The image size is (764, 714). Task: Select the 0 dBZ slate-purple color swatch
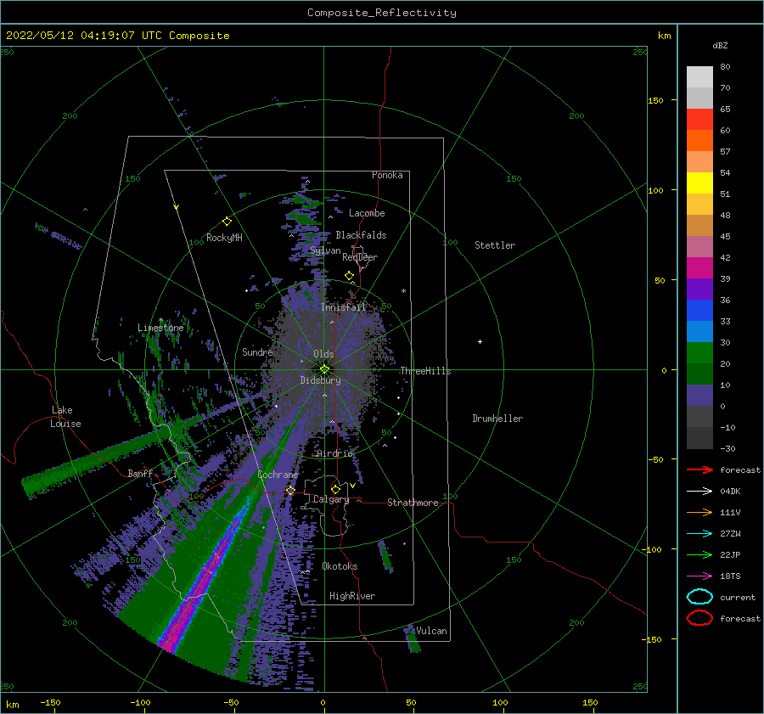[x=699, y=396]
